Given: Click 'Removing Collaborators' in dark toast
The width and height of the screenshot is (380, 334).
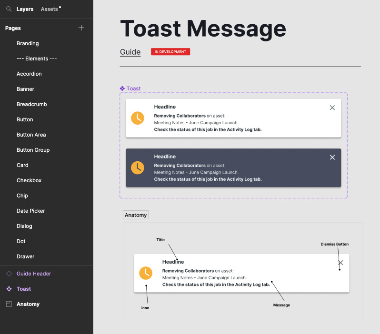Looking at the screenshot, I should tap(180, 166).
